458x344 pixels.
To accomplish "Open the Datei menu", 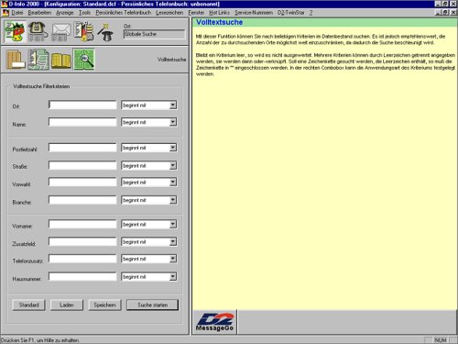I will click(x=17, y=13).
